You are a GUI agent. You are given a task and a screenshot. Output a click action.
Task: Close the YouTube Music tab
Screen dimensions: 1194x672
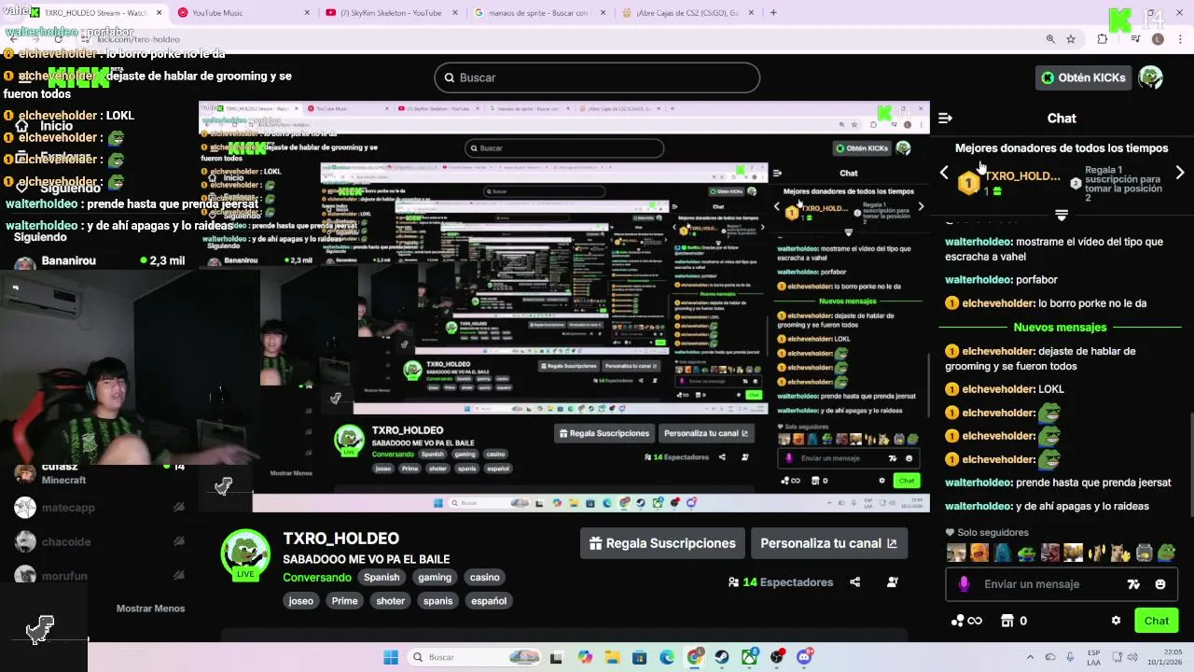tap(308, 13)
